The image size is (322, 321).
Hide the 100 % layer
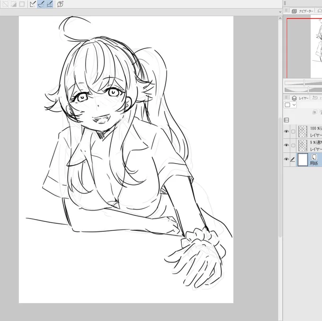pyautogui.click(x=286, y=131)
